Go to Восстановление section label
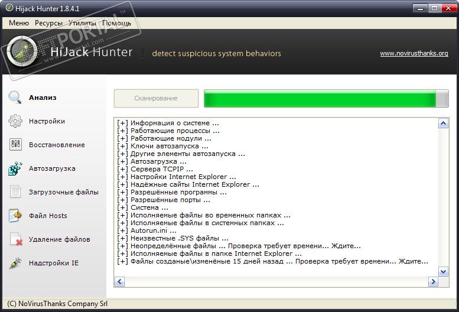459x312 pixels. click(57, 145)
